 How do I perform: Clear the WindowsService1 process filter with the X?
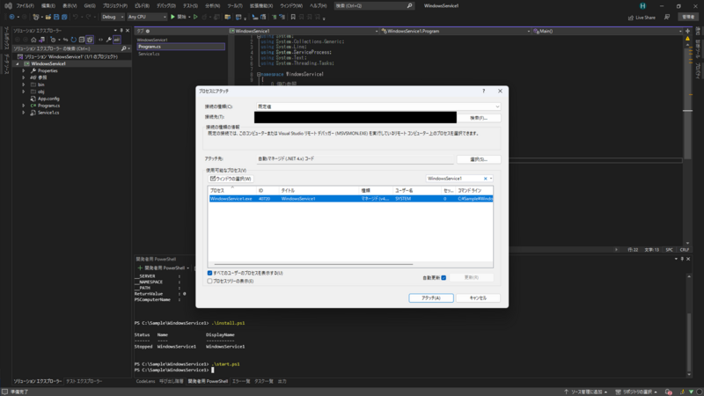pyautogui.click(x=485, y=179)
